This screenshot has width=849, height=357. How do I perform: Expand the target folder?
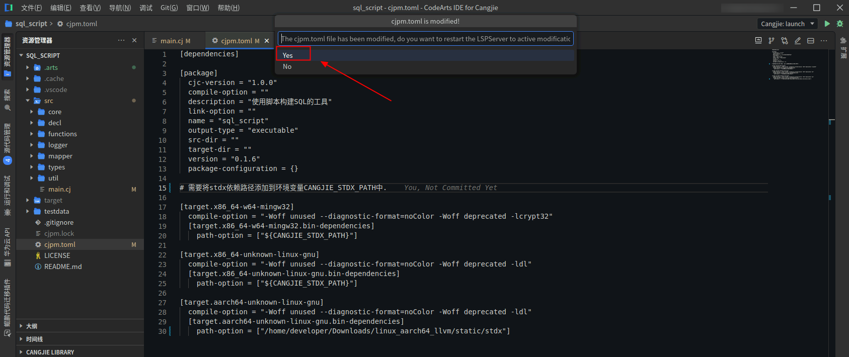[28, 200]
